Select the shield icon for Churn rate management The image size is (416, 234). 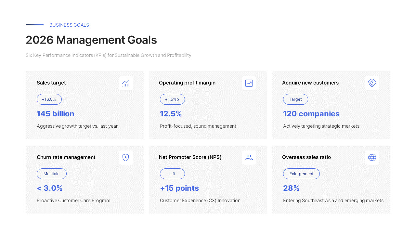(126, 157)
